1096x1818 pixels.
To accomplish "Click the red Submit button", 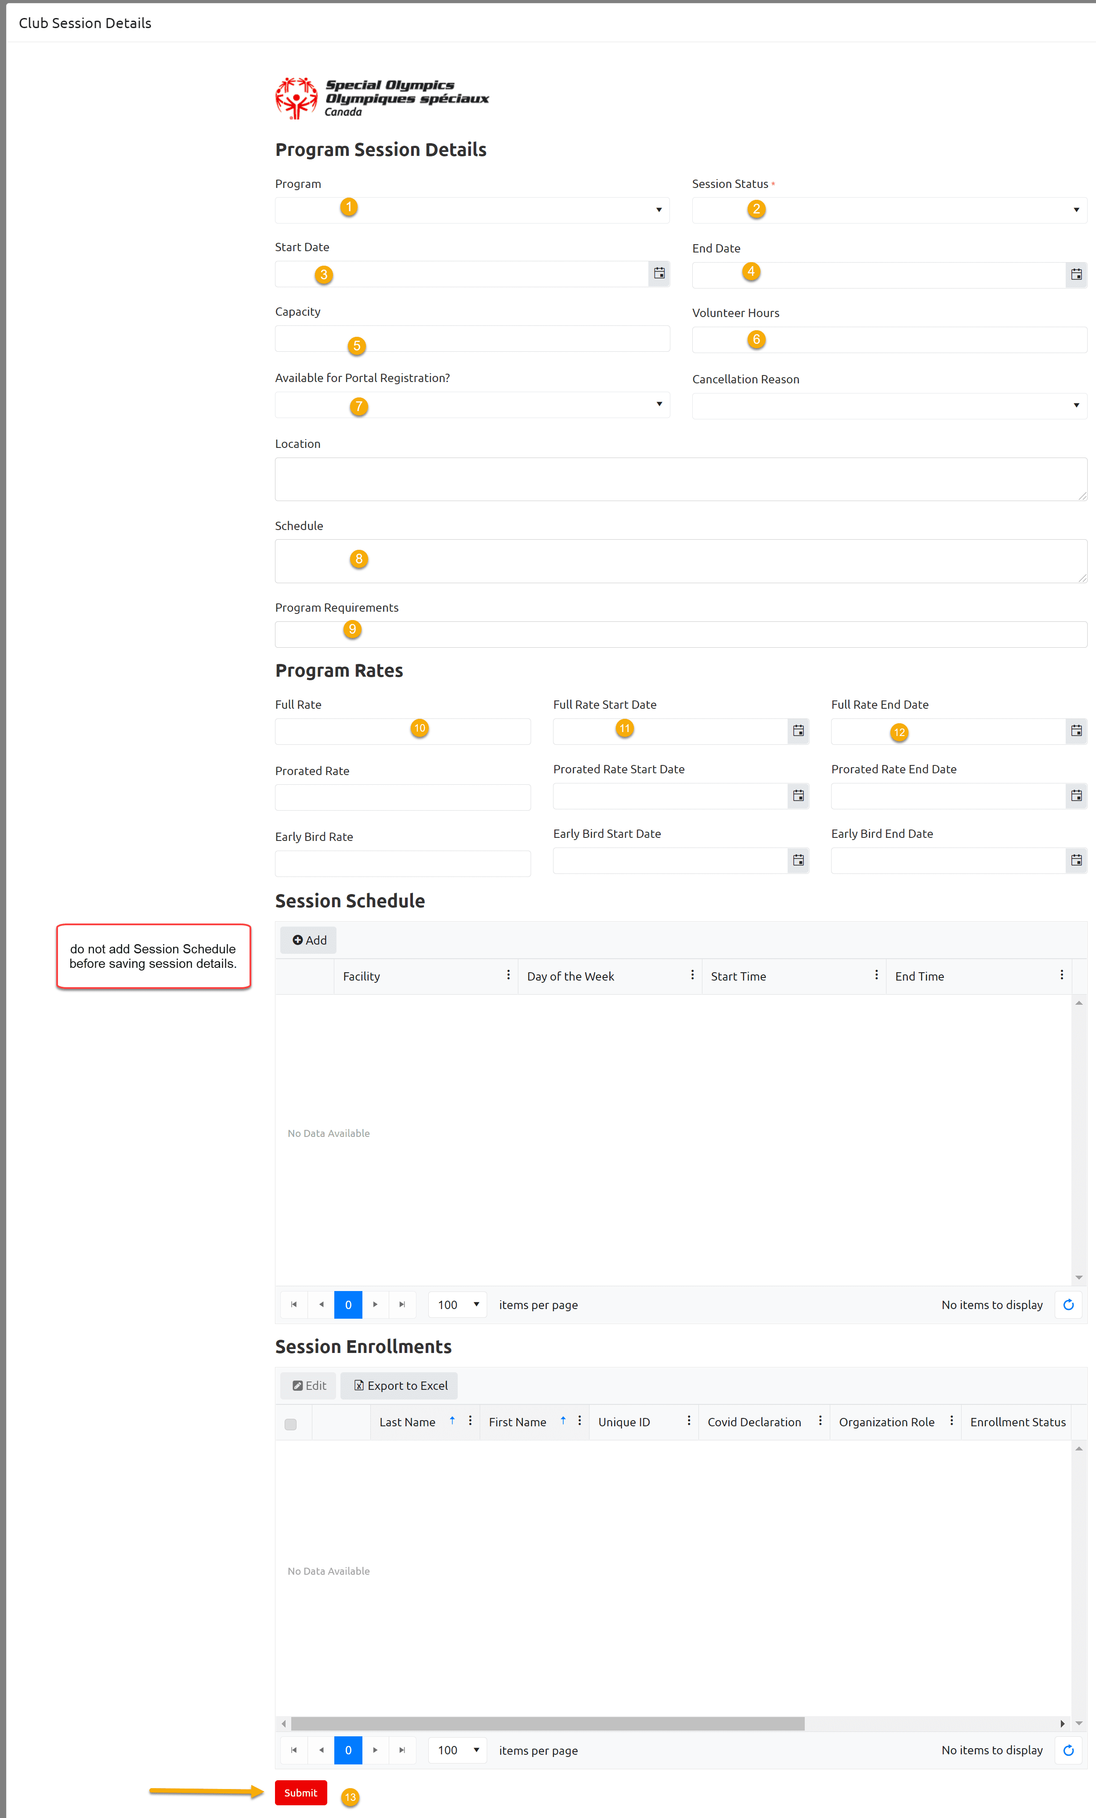I will point(300,1792).
